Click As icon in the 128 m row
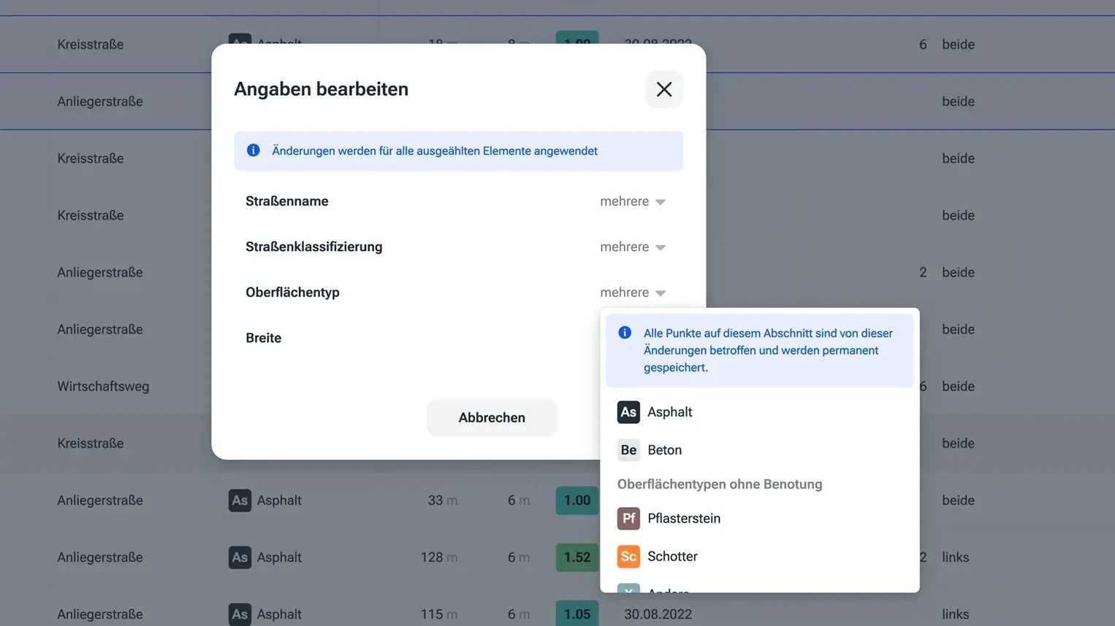The image size is (1115, 626). (x=240, y=557)
